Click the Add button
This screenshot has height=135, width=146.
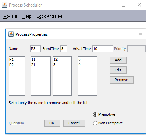pyautogui.click(x=118, y=60)
